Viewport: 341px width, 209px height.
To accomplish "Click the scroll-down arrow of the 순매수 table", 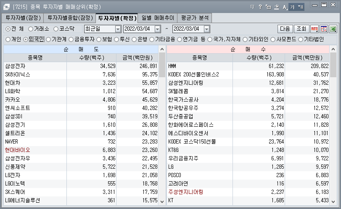I will tap(333, 201).
